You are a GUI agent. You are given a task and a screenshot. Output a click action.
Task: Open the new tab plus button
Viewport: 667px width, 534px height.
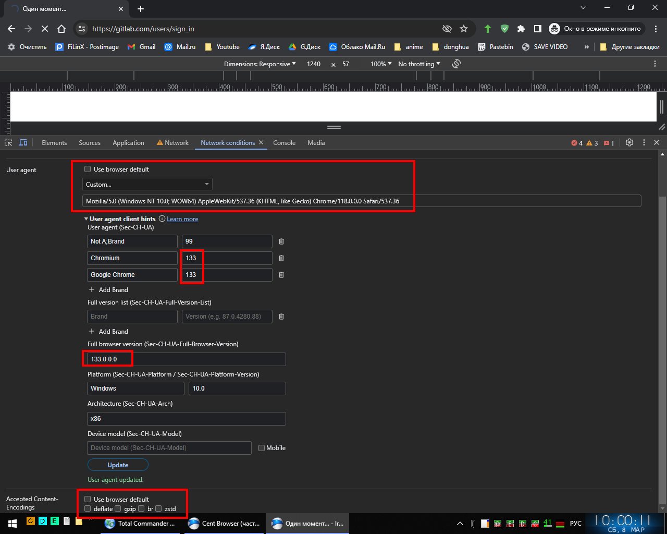coord(141,9)
